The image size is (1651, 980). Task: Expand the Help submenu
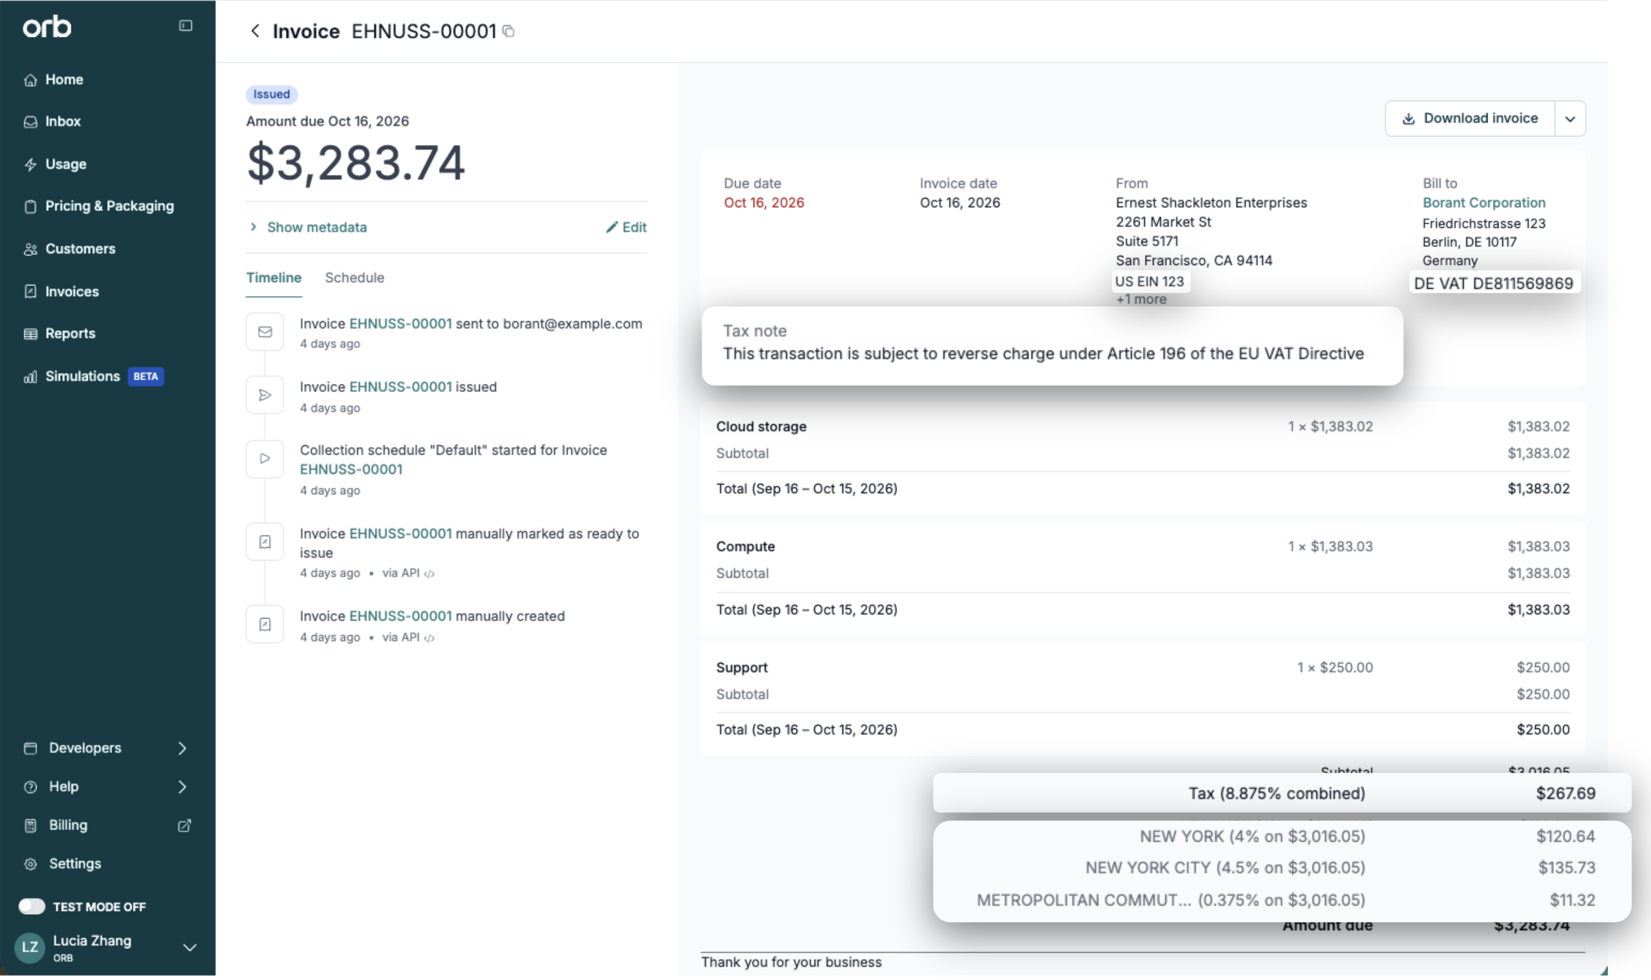coord(182,787)
